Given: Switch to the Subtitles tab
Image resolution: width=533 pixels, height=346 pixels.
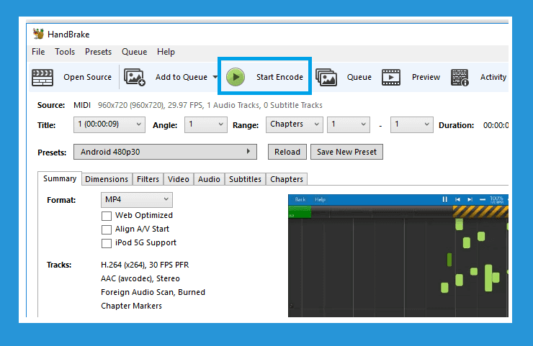Looking at the screenshot, I should pyautogui.click(x=245, y=179).
